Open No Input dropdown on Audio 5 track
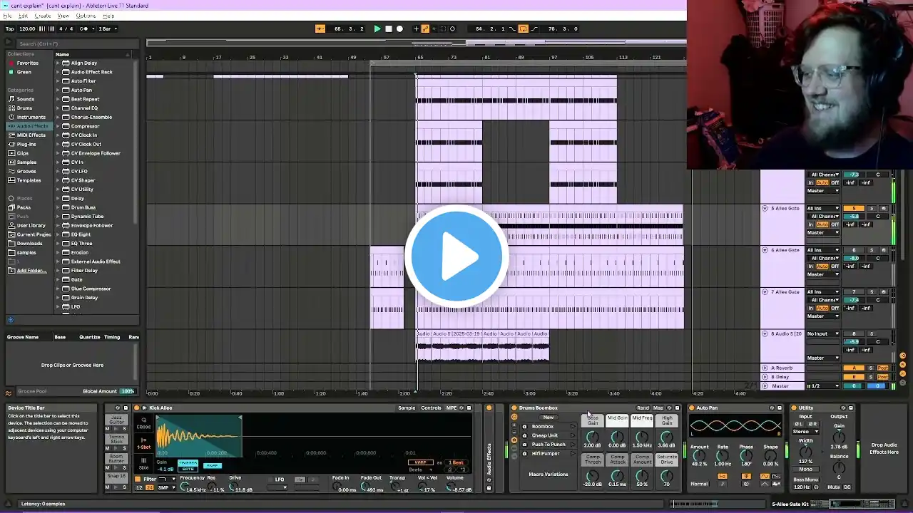The height and width of the screenshot is (513, 913). click(822, 333)
